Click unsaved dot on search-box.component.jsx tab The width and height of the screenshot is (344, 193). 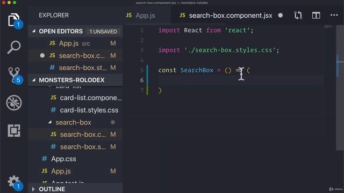pyautogui.click(x=281, y=16)
